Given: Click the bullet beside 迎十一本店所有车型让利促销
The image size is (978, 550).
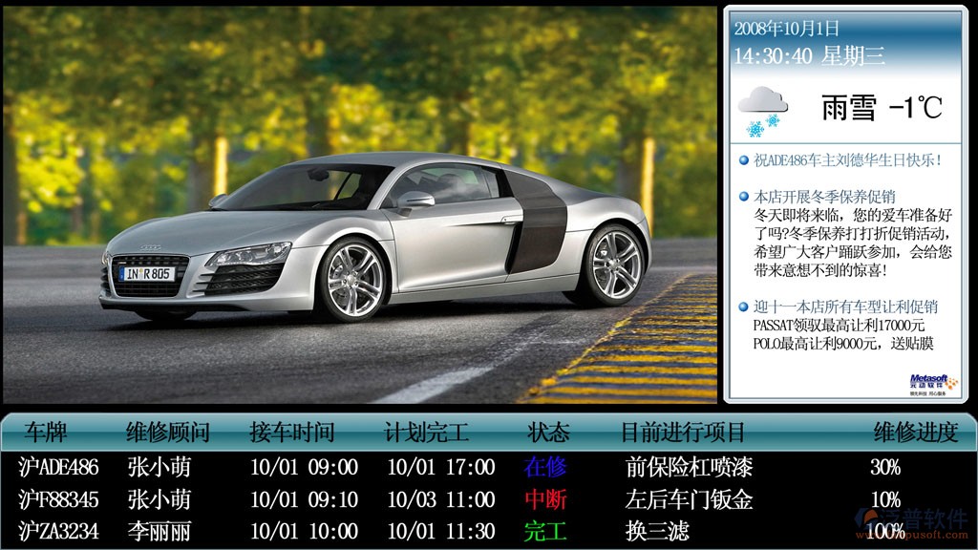Looking at the screenshot, I should 744,307.
